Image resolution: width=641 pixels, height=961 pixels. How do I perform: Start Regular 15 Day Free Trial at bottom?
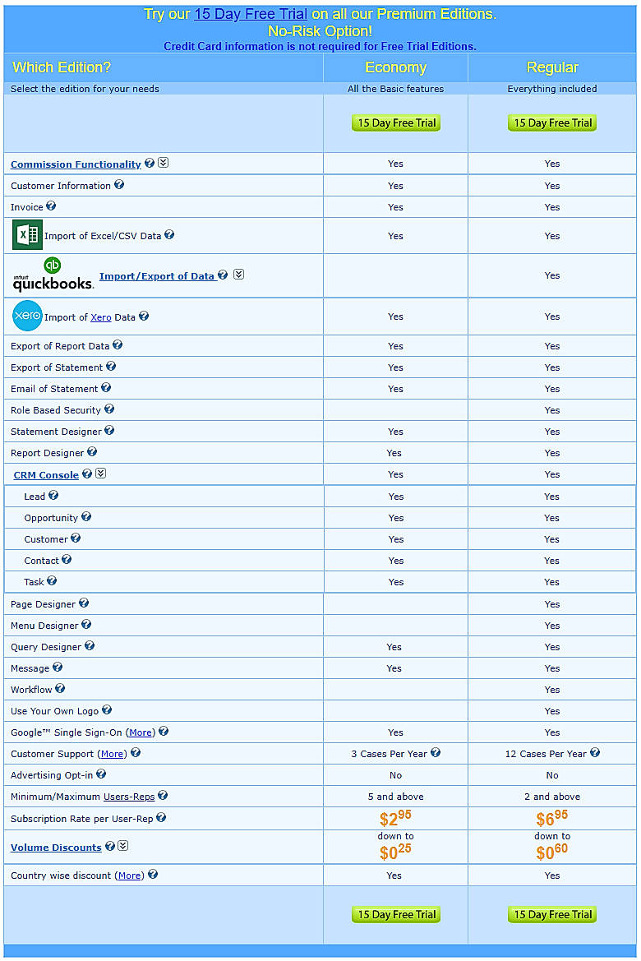coord(552,914)
